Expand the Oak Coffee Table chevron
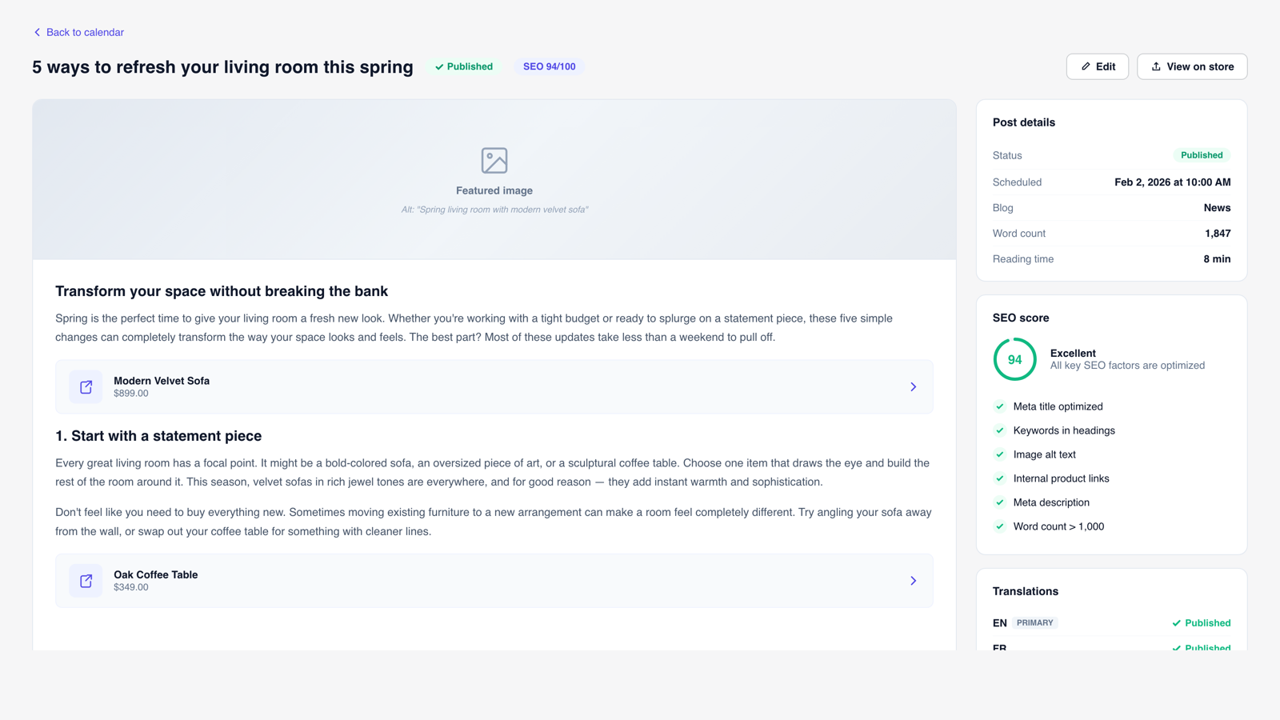1280x720 pixels. (913, 581)
